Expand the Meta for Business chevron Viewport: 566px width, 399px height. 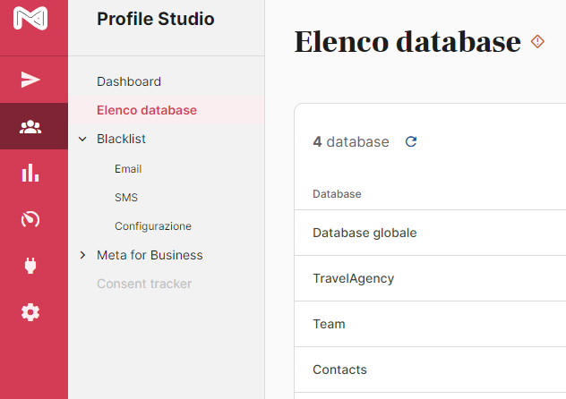82,255
